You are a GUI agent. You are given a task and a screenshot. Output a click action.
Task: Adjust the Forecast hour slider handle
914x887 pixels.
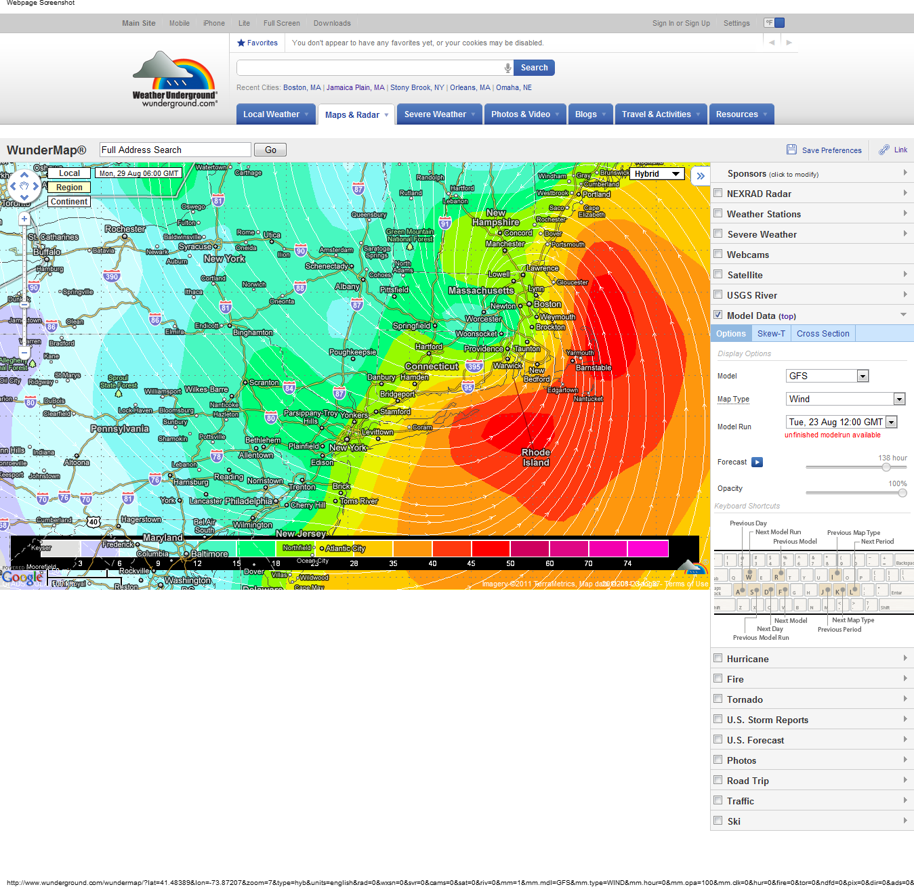(x=886, y=467)
